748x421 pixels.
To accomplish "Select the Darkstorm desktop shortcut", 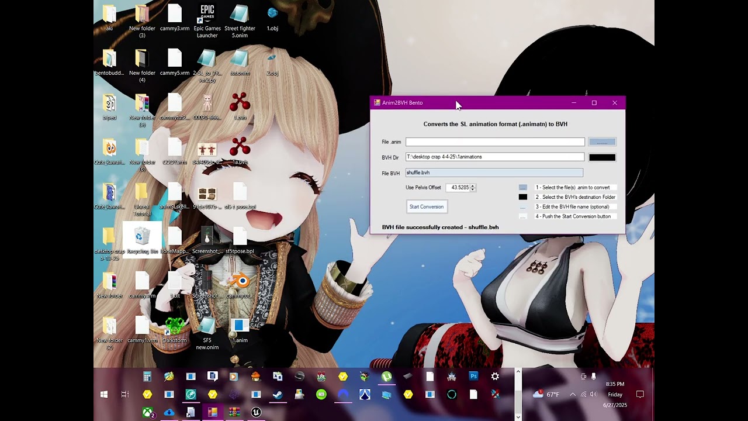I will click(175, 330).
